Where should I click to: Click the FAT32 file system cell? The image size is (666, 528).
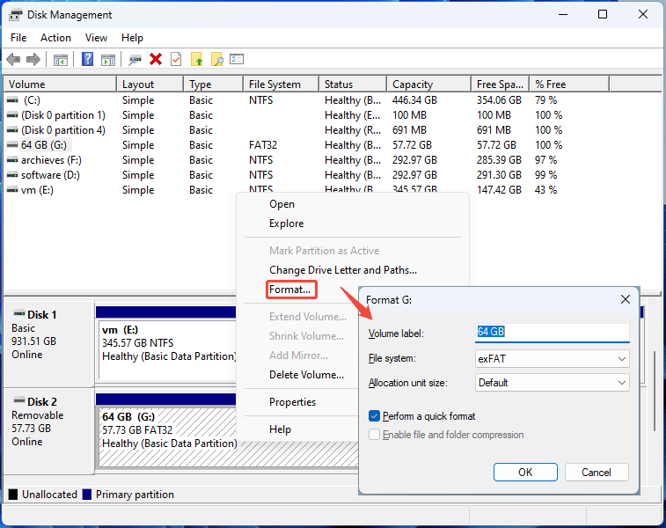[263, 145]
